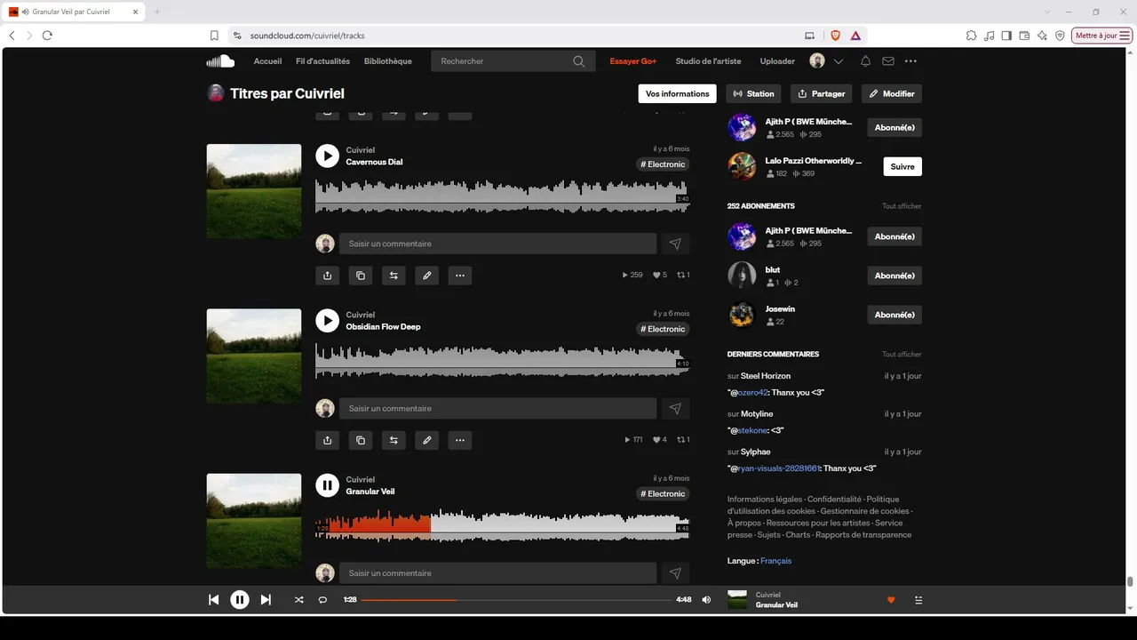Screen dimensions: 1137x640
Task: Reload the current browser page
Action: coord(47,36)
